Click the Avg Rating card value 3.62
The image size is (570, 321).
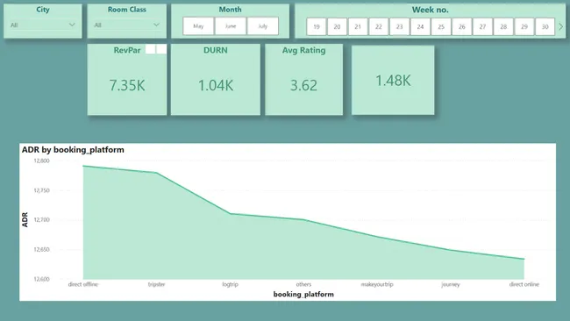pyautogui.click(x=303, y=85)
